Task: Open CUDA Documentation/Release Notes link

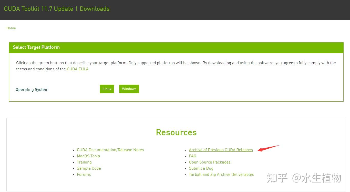Action: [110, 150]
